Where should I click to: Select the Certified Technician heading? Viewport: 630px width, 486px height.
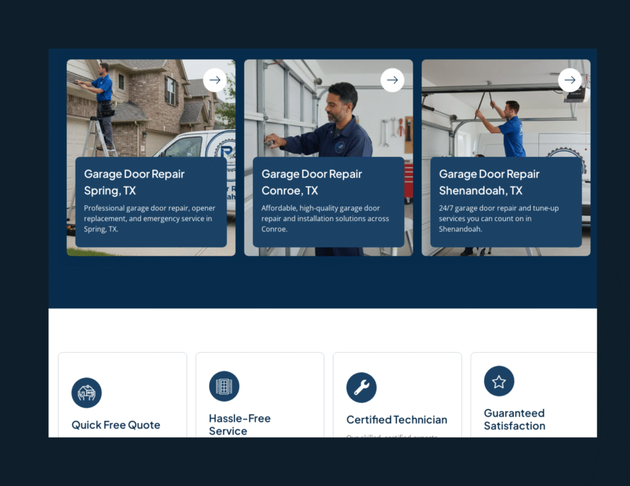click(x=397, y=420)
